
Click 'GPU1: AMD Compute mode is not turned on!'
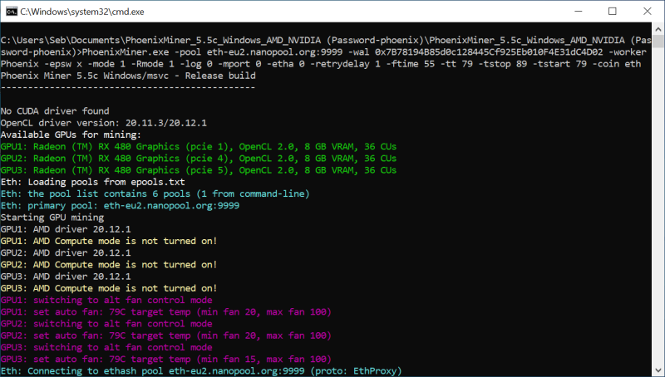(x=109, y=241)
